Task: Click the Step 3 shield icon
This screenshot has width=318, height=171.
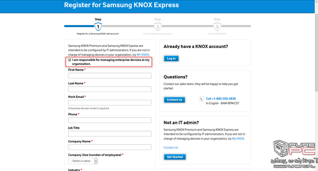Action: (x=217, y=27)
